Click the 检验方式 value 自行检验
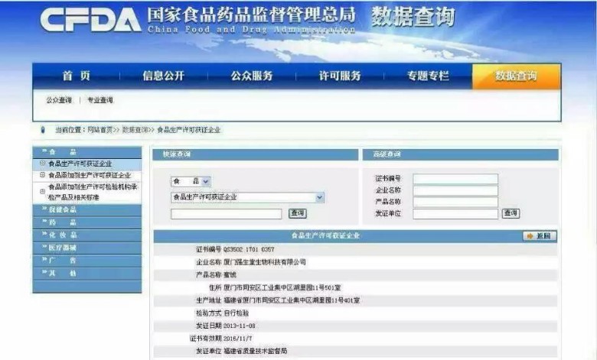 click(236, 313)
